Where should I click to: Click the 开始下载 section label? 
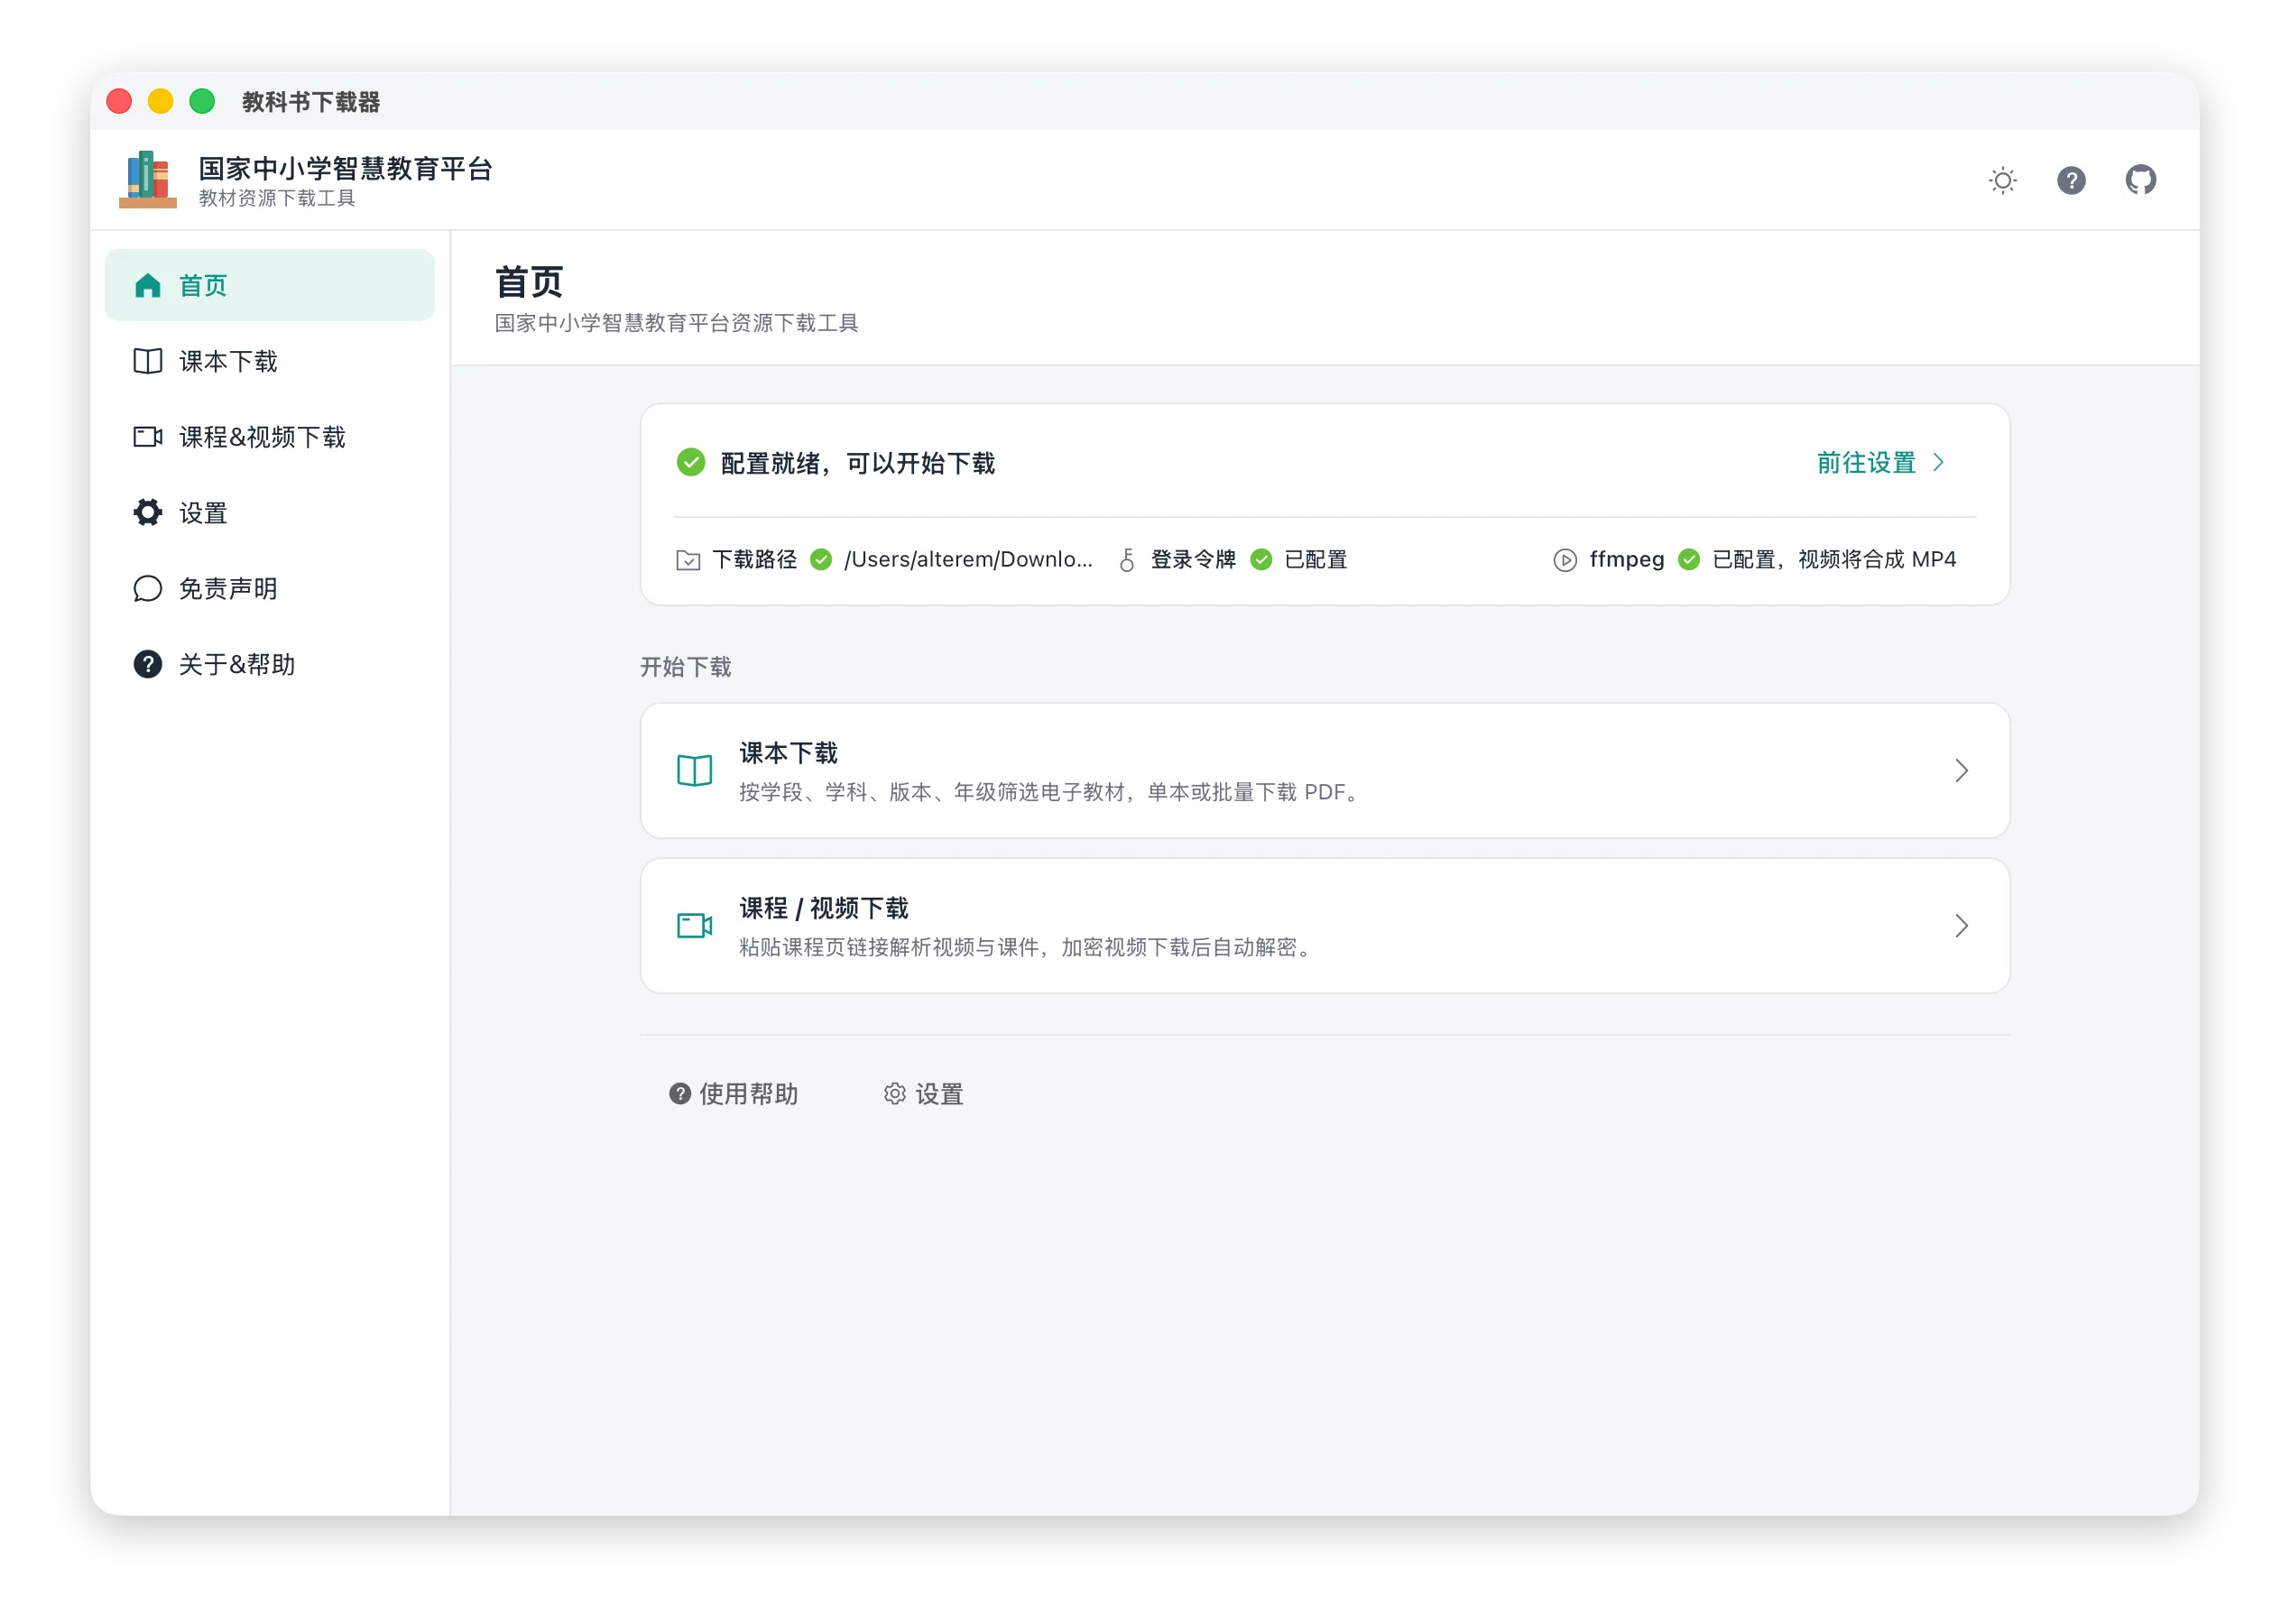pos(686,667)
